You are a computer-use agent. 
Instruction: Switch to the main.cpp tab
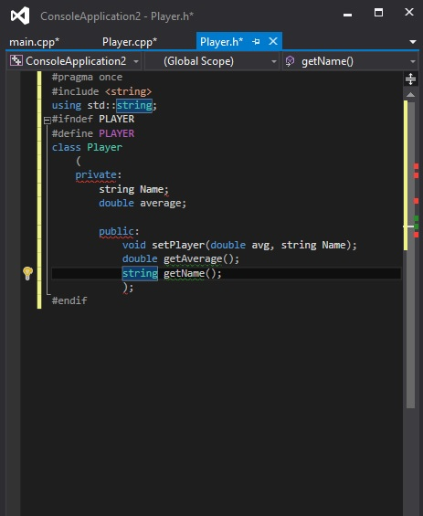(34, 42)
